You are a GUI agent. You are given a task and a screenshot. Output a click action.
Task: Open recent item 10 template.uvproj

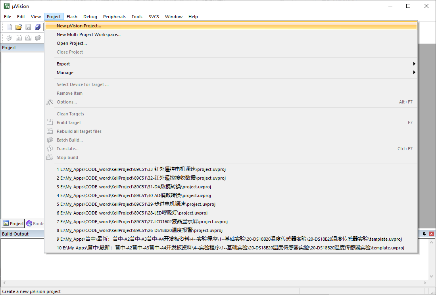[x=231, y=248]
